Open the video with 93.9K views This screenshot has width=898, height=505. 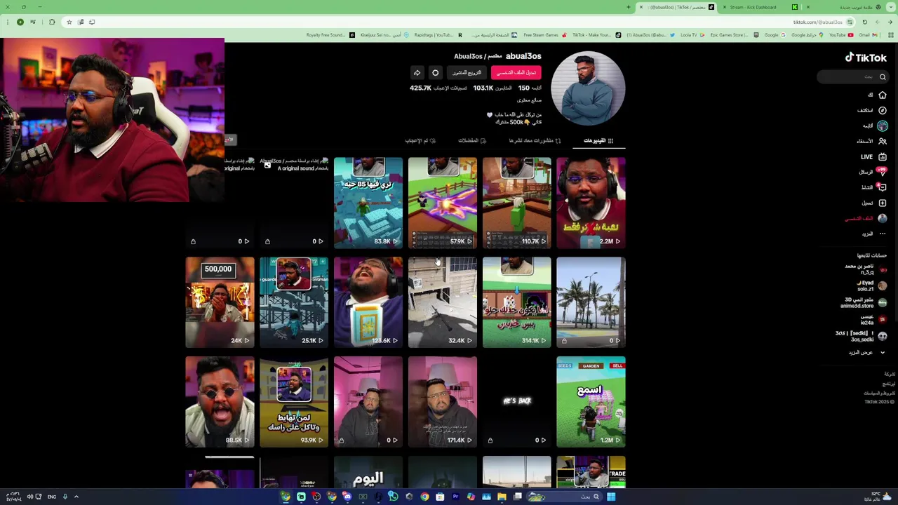(293, 402)
